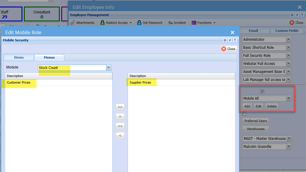The image size is (306, 172).
Task: Click right list Description column header
Action: pos(181,76)
